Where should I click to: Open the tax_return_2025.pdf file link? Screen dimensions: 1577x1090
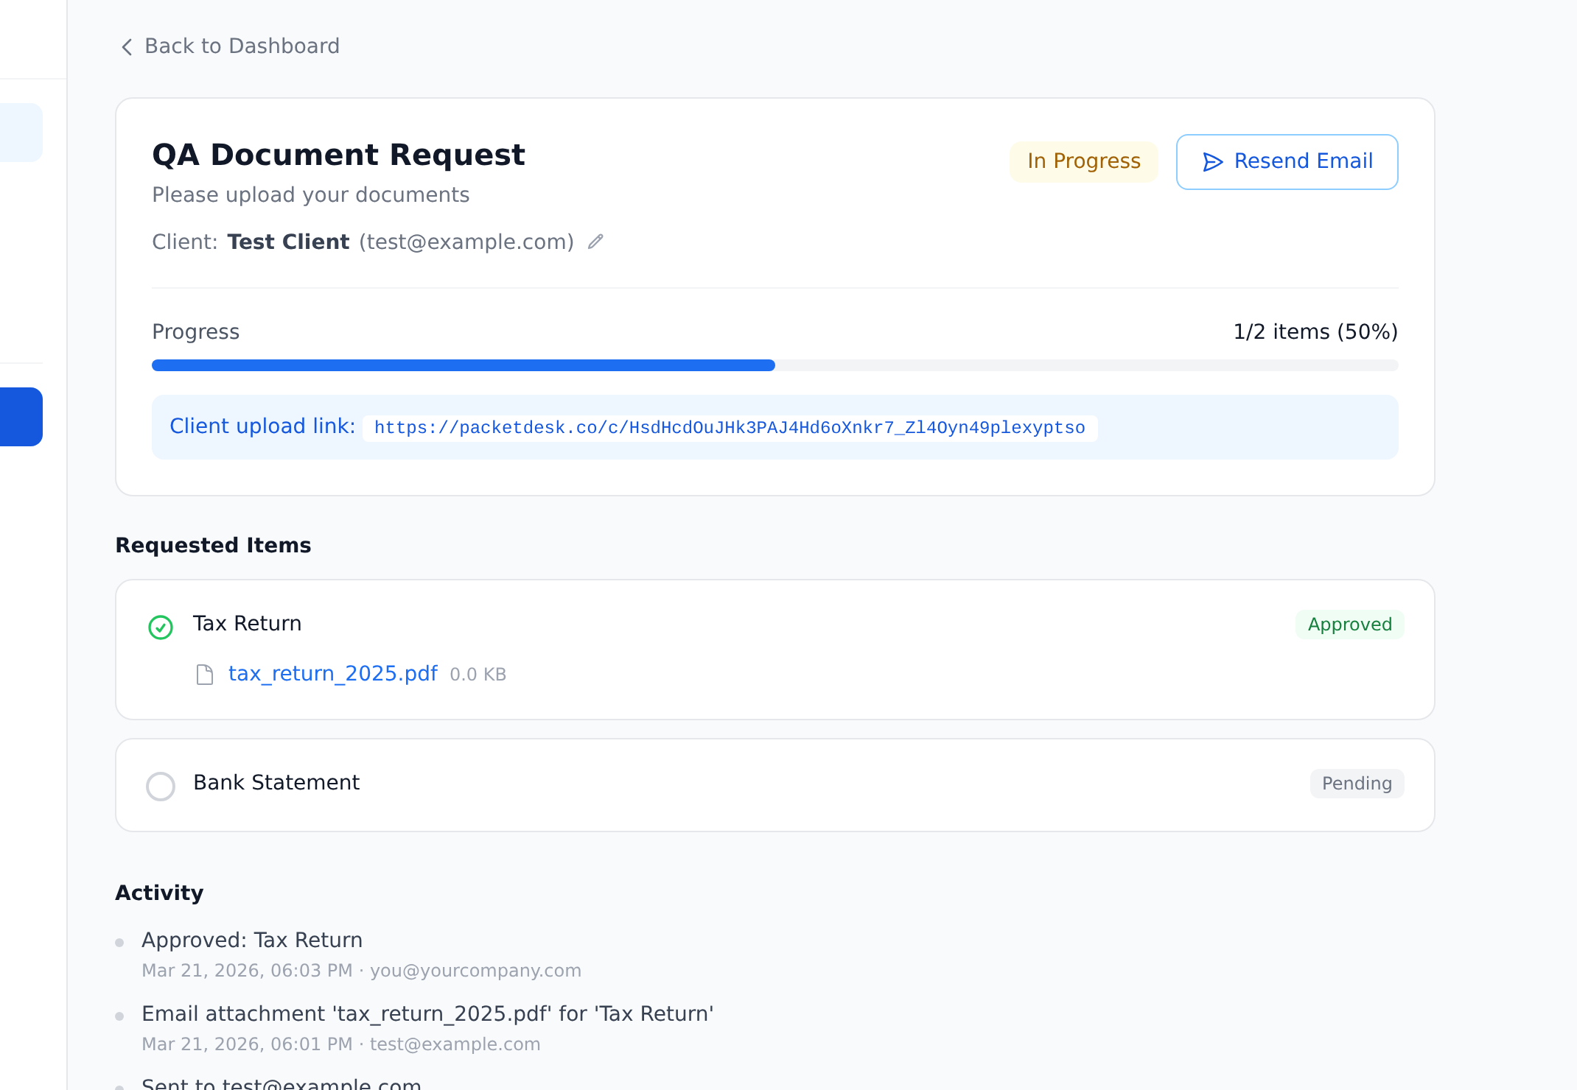tap(333, 674)
